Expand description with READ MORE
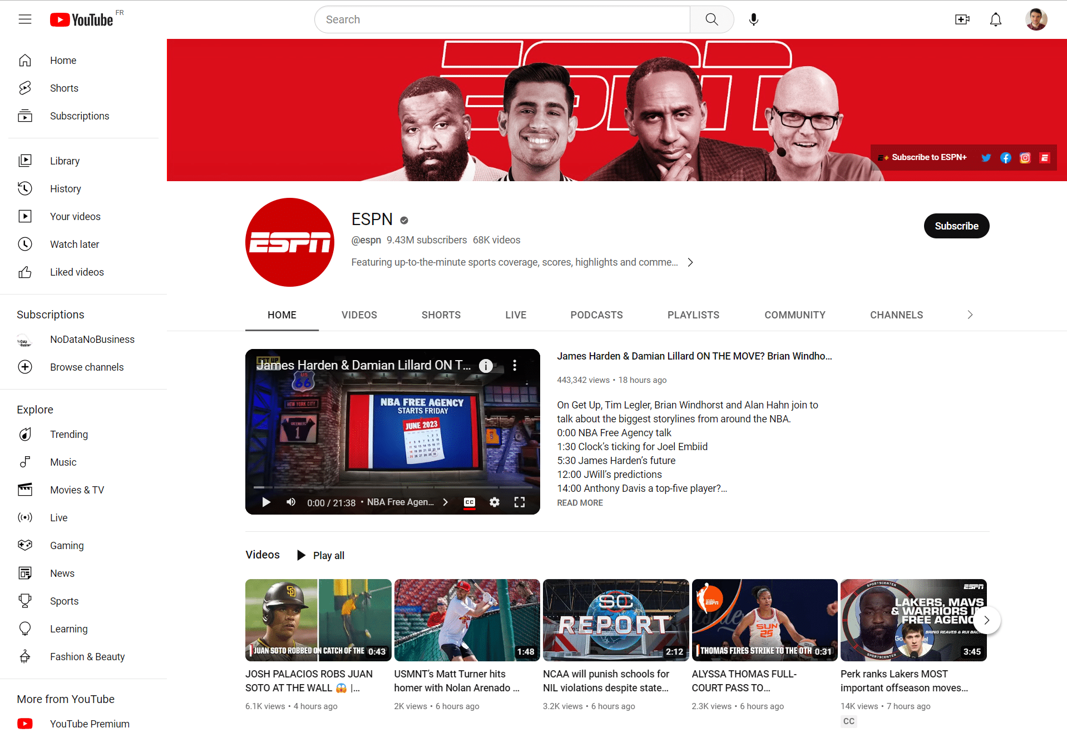 pos(580,503)
